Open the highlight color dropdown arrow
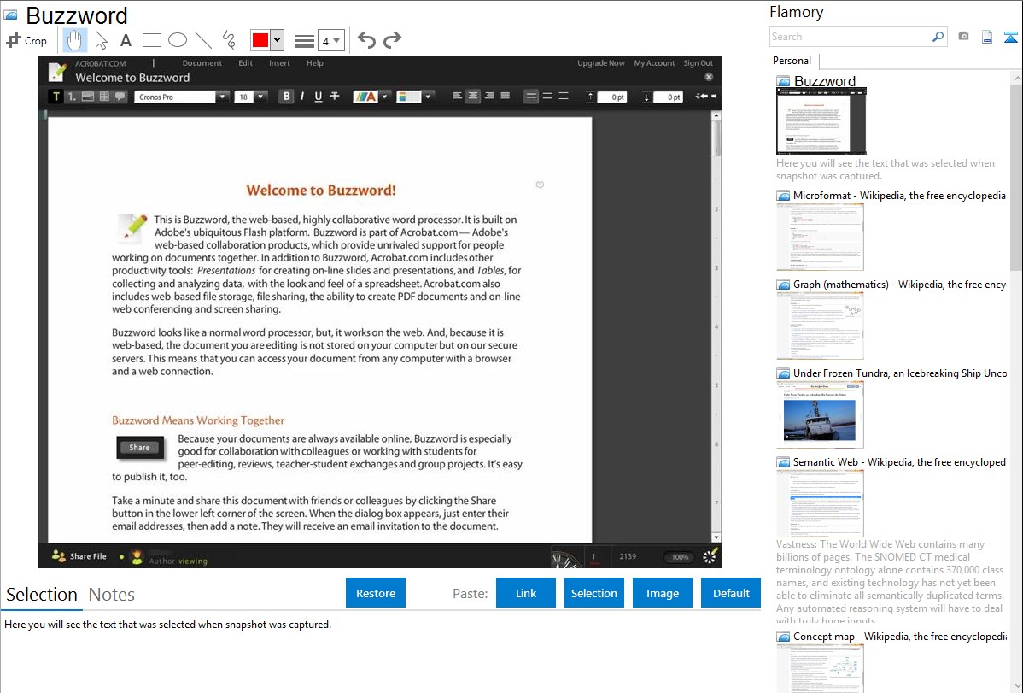1023x693 pixels. click(428, 97)
